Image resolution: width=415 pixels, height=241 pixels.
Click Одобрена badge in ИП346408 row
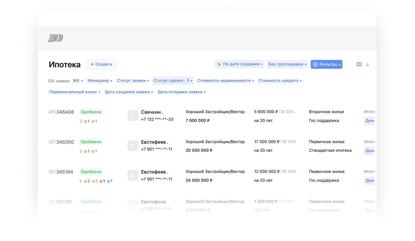[91, 112]
